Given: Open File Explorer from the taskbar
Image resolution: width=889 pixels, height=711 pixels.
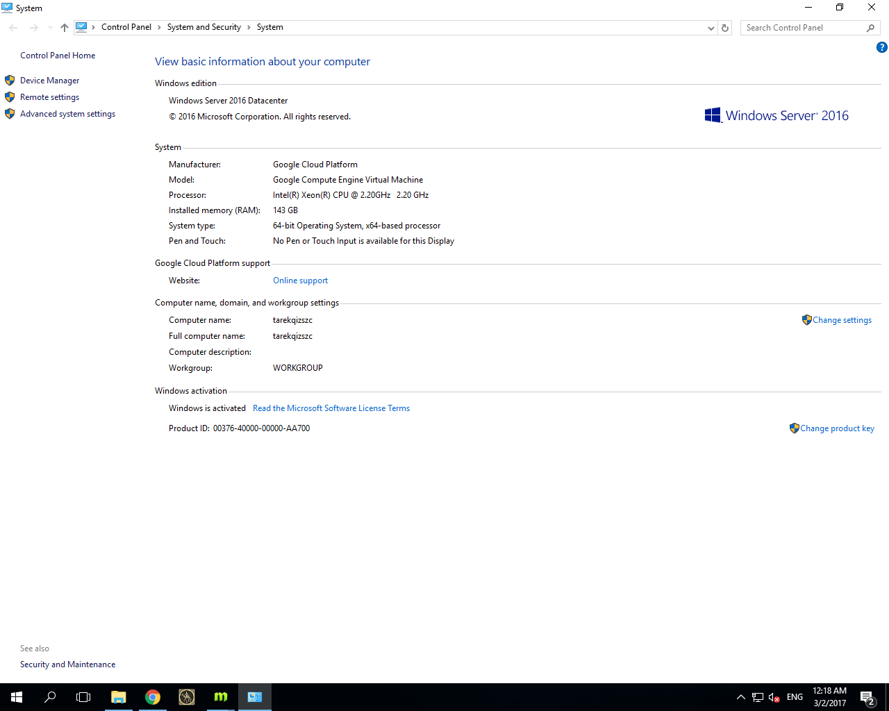Looking at the screenshot, I should pos(119,697).
